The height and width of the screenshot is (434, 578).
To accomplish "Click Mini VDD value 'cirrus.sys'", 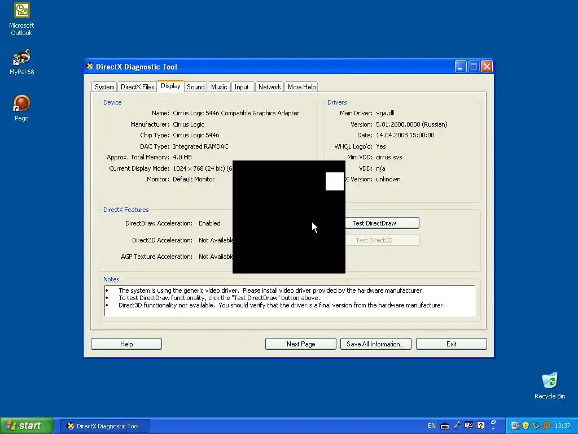I will click(389, 157).
